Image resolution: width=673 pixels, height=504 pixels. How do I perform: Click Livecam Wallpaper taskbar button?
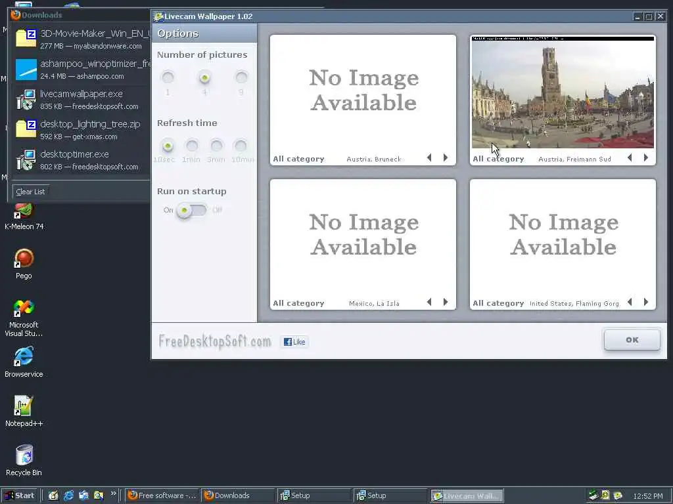(x=467, y=495)
